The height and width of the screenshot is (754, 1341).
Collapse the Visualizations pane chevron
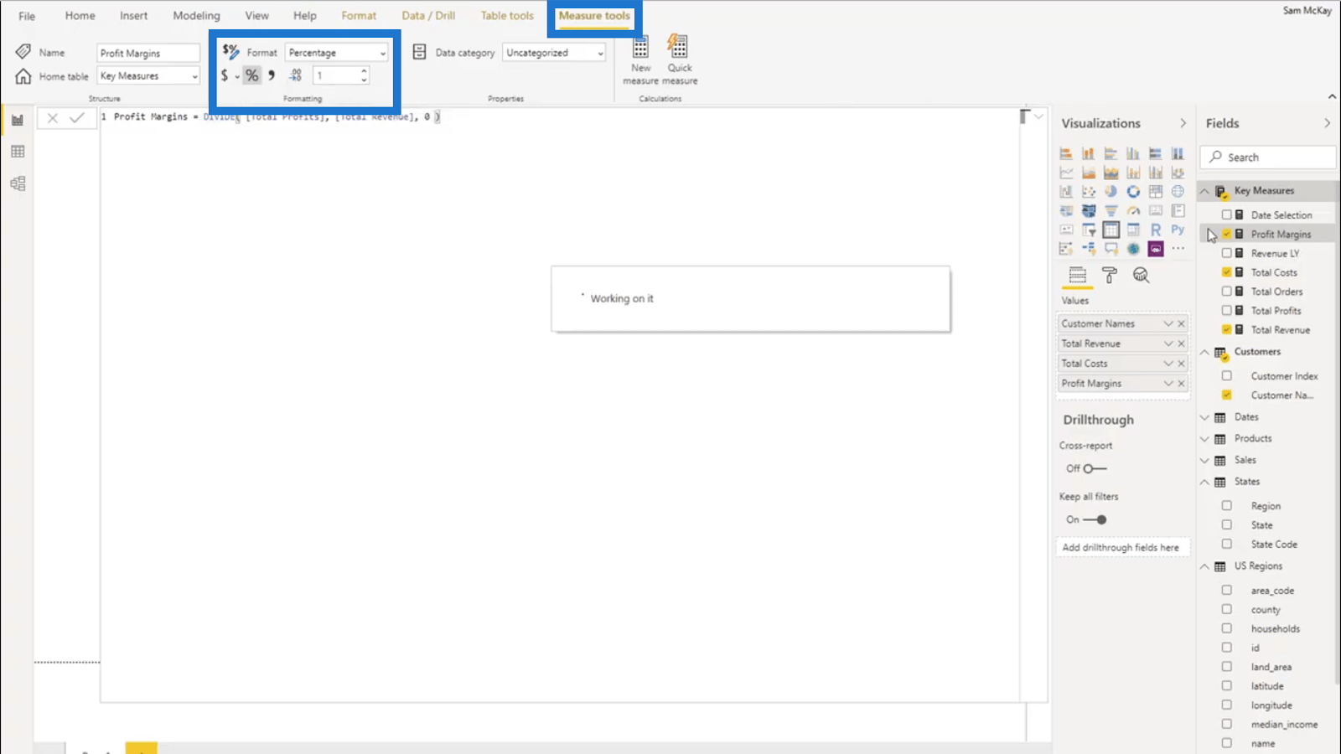1183,123
